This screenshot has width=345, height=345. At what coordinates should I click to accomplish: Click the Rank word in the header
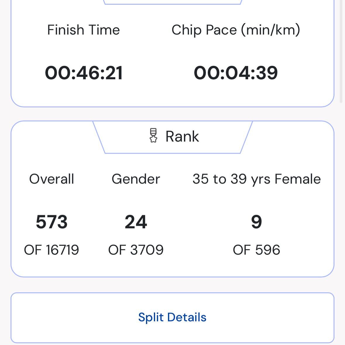182,137
